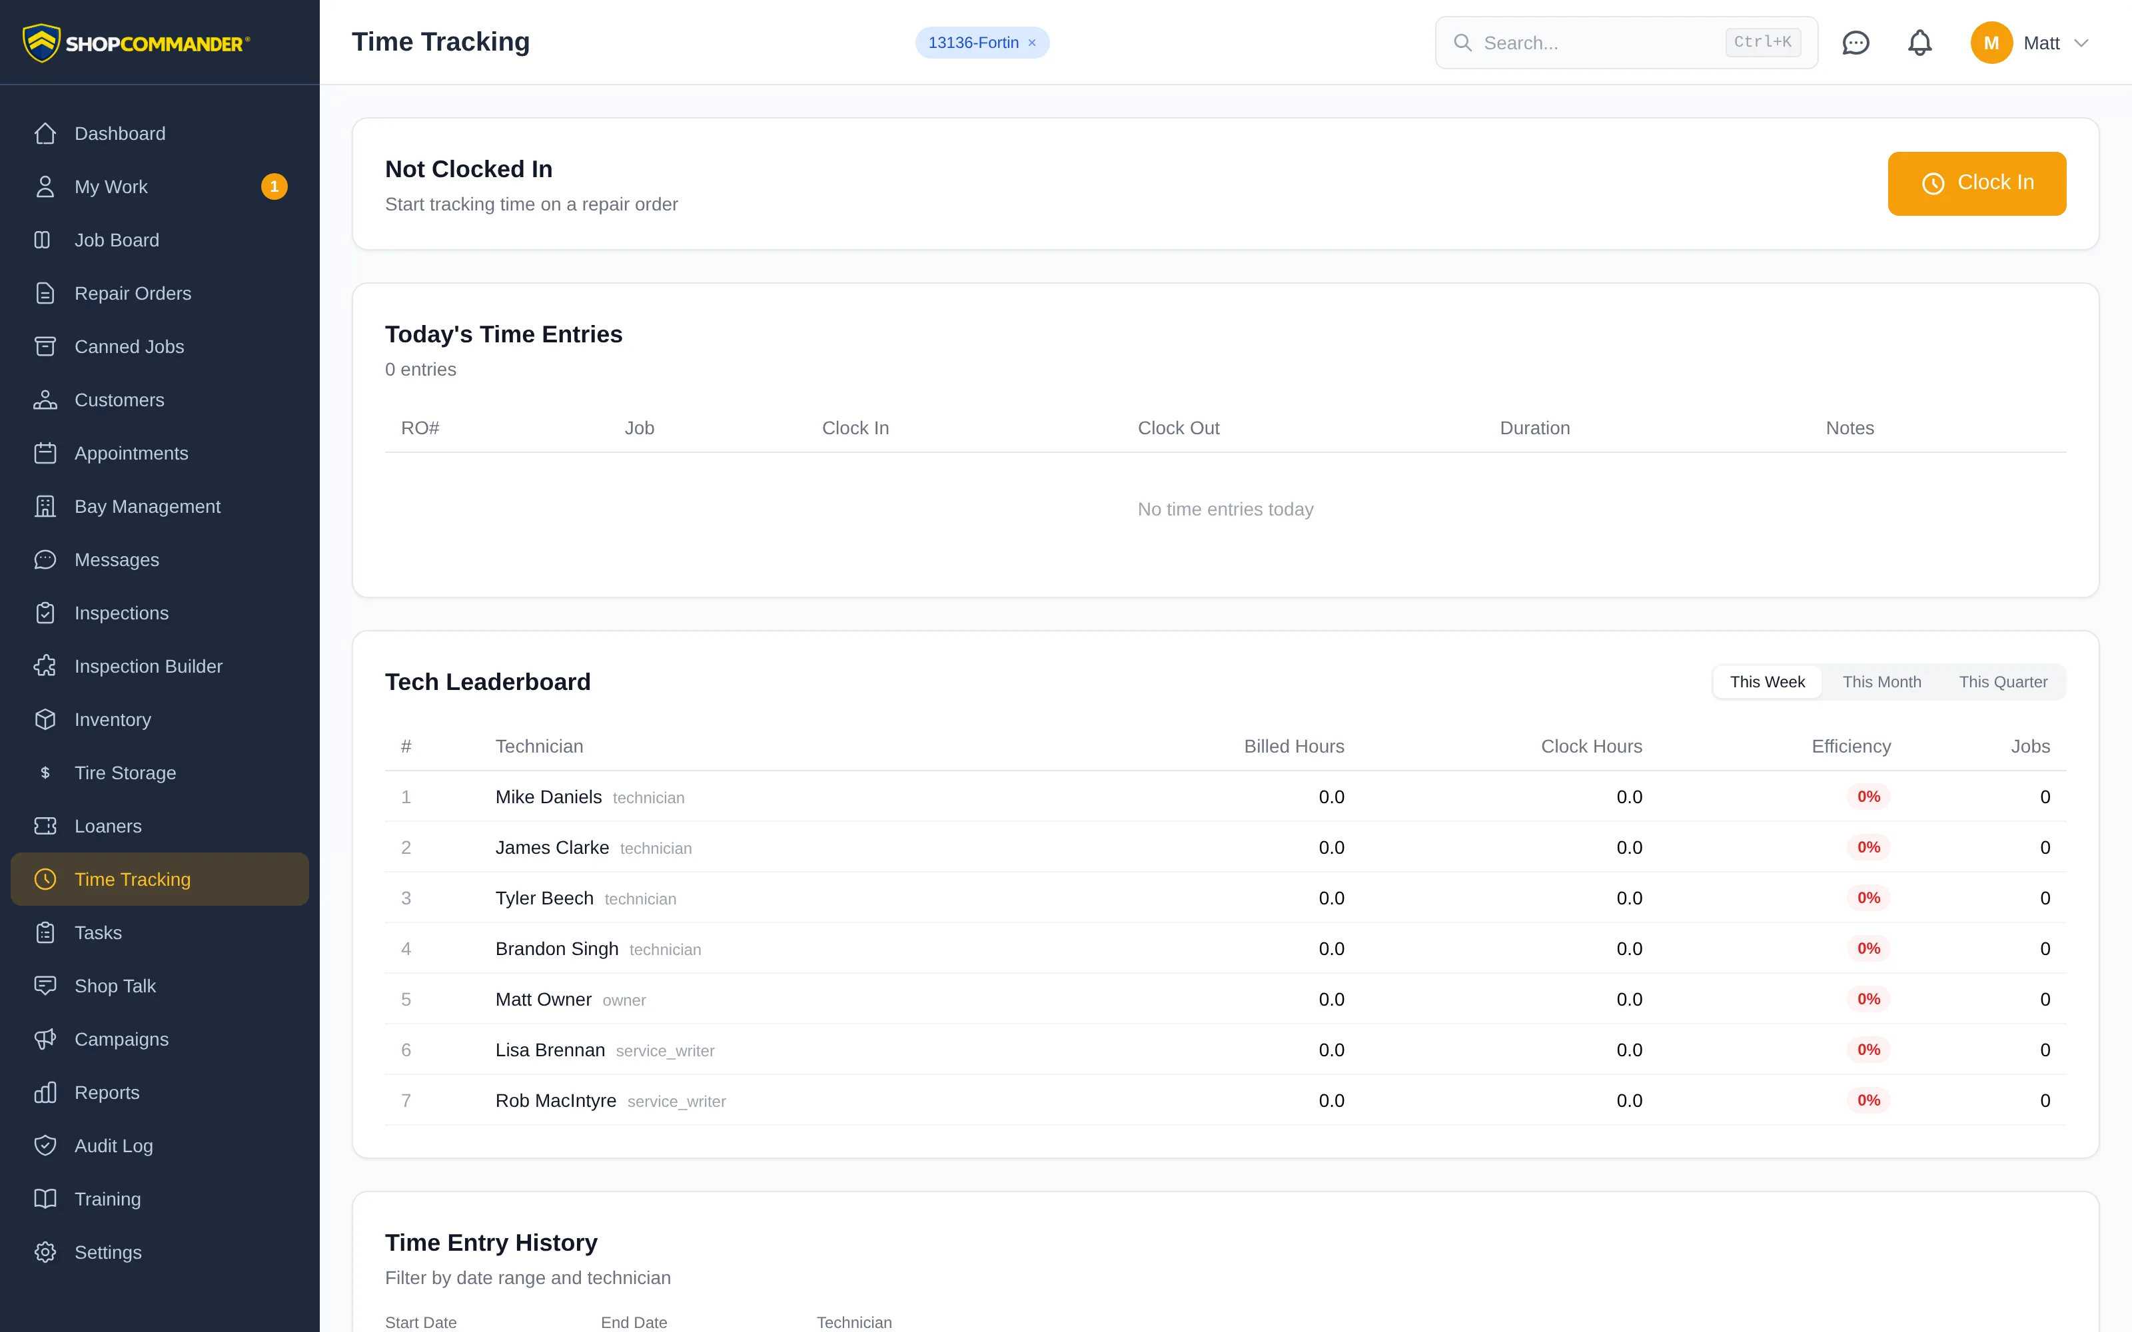Click the Notes column header
2132x1332 pixels.
1850,428
